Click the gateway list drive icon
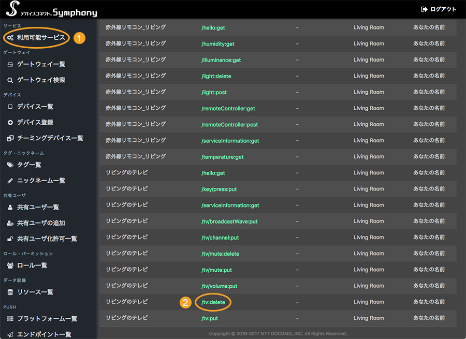This screenshot has height=339, width=466. click(x=10, y=64)
